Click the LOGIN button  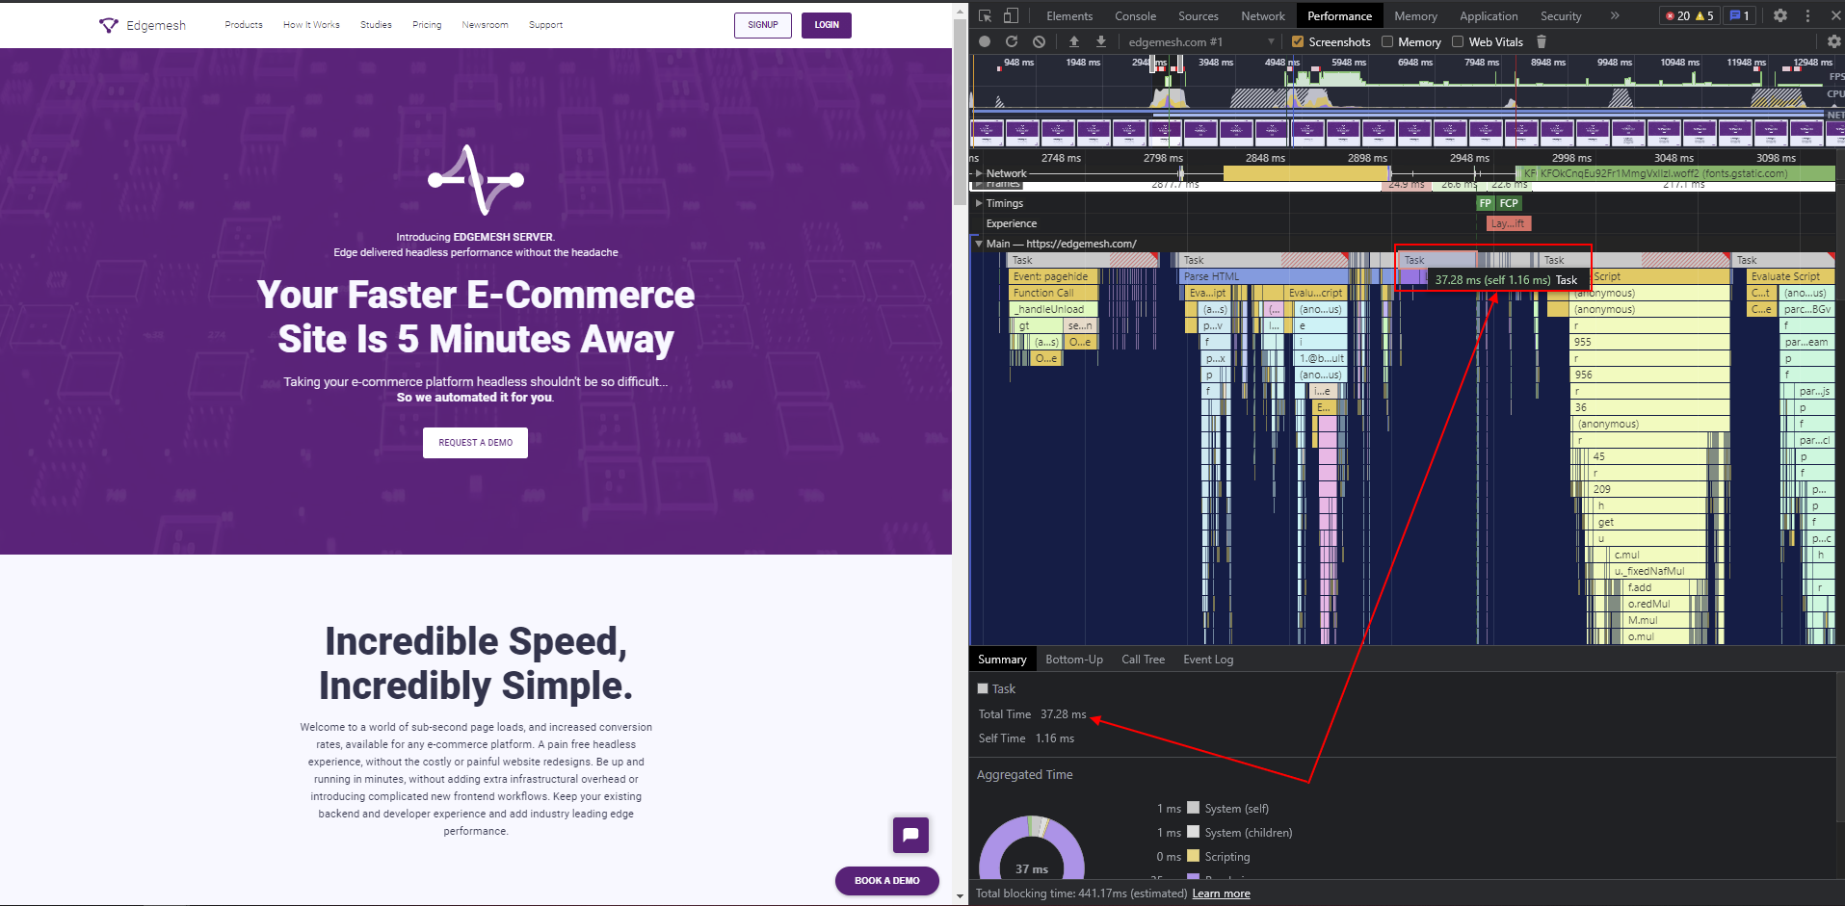[x=827, y=25]
